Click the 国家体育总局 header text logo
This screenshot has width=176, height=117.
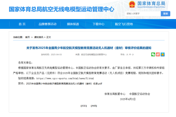(x=151, y=4)
